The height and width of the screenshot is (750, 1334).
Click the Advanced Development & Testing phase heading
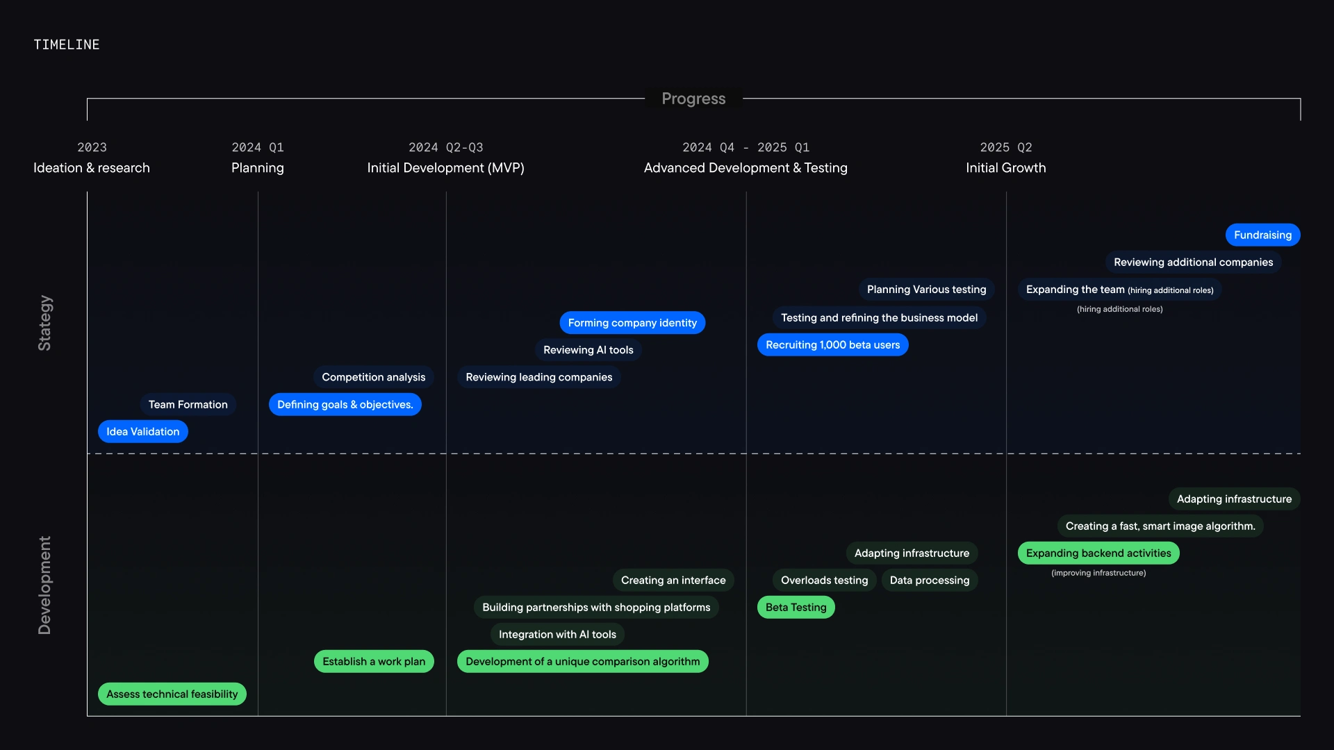tap(746, 168)
